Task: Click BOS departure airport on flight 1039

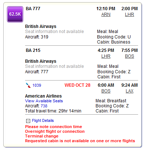Action: pyautogui.click(x=106, y=91)
